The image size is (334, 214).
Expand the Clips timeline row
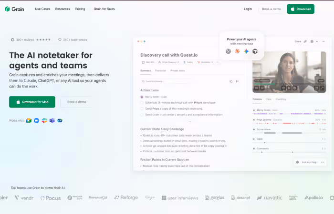pyautogui.click(x=254, y=139)
